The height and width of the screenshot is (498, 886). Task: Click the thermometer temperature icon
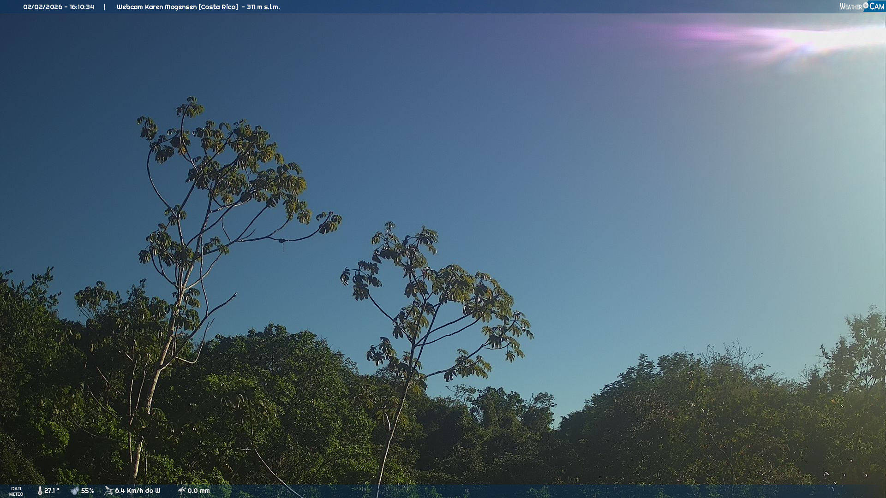point(40,491)
